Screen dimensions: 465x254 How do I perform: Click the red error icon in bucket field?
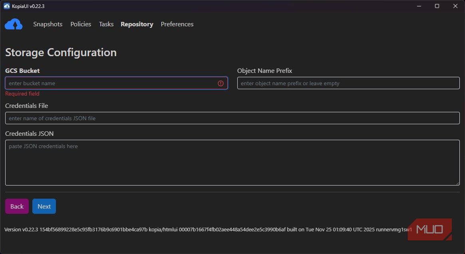pos(221,83)
